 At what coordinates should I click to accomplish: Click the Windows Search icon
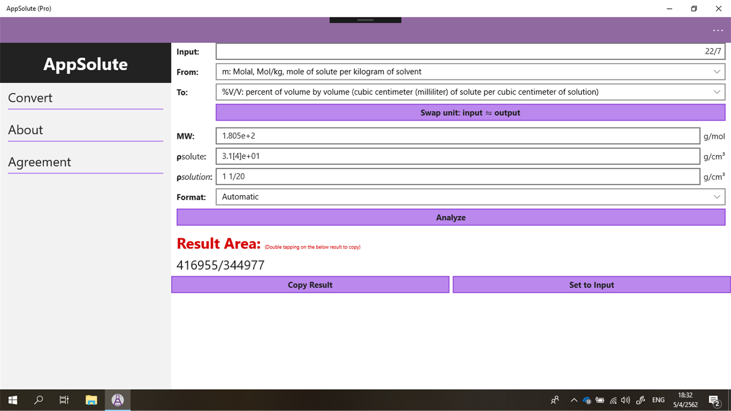[x=38, y=400]
